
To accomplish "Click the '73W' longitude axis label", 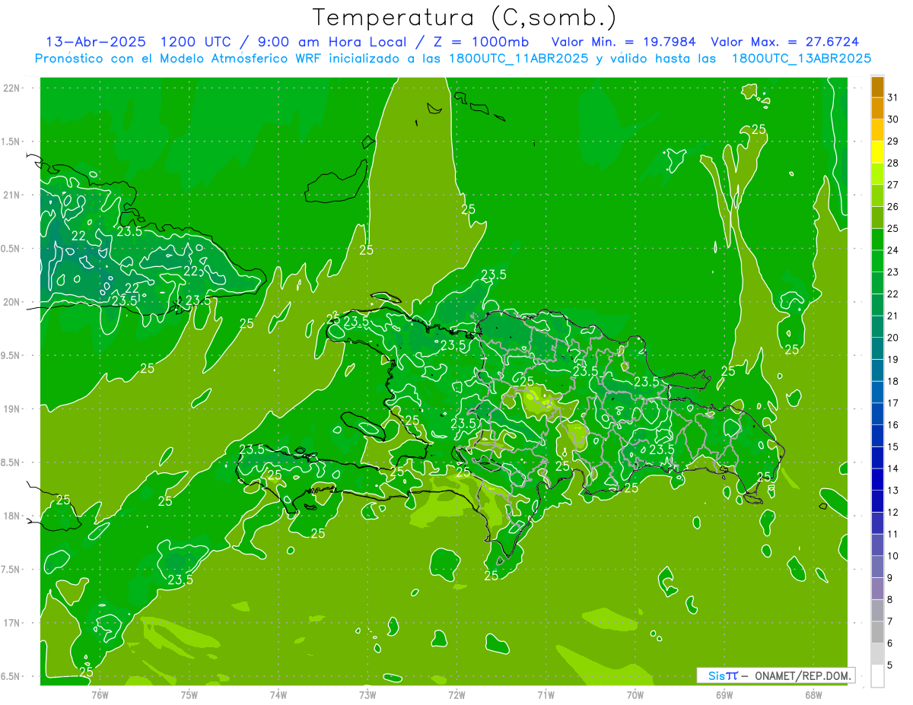I will click(x=367, y=695).
